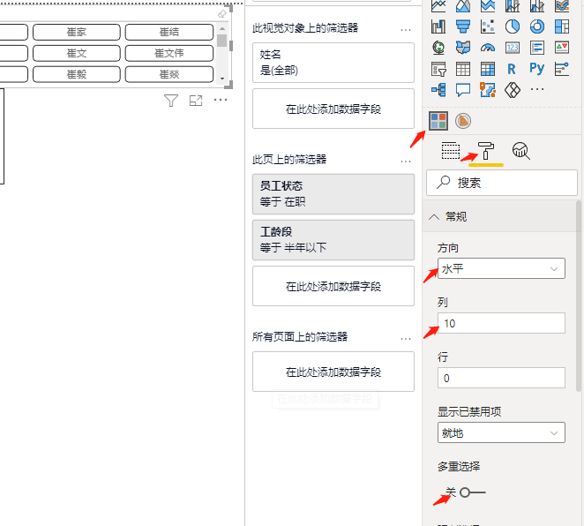584x526 pixels.
Task: Add the Q&A speech bubble visual
Action: tap(463, 90)
